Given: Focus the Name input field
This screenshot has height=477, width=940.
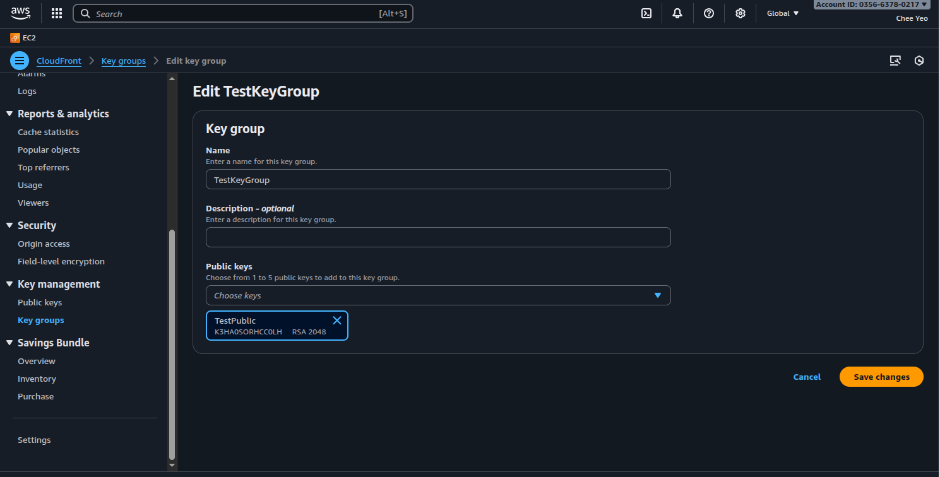Looking at the screenshot, I should [x=438, y=179].
